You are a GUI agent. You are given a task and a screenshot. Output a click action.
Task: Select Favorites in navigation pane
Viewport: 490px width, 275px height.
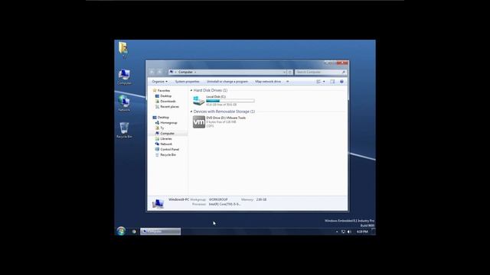[x=164, y=90]
